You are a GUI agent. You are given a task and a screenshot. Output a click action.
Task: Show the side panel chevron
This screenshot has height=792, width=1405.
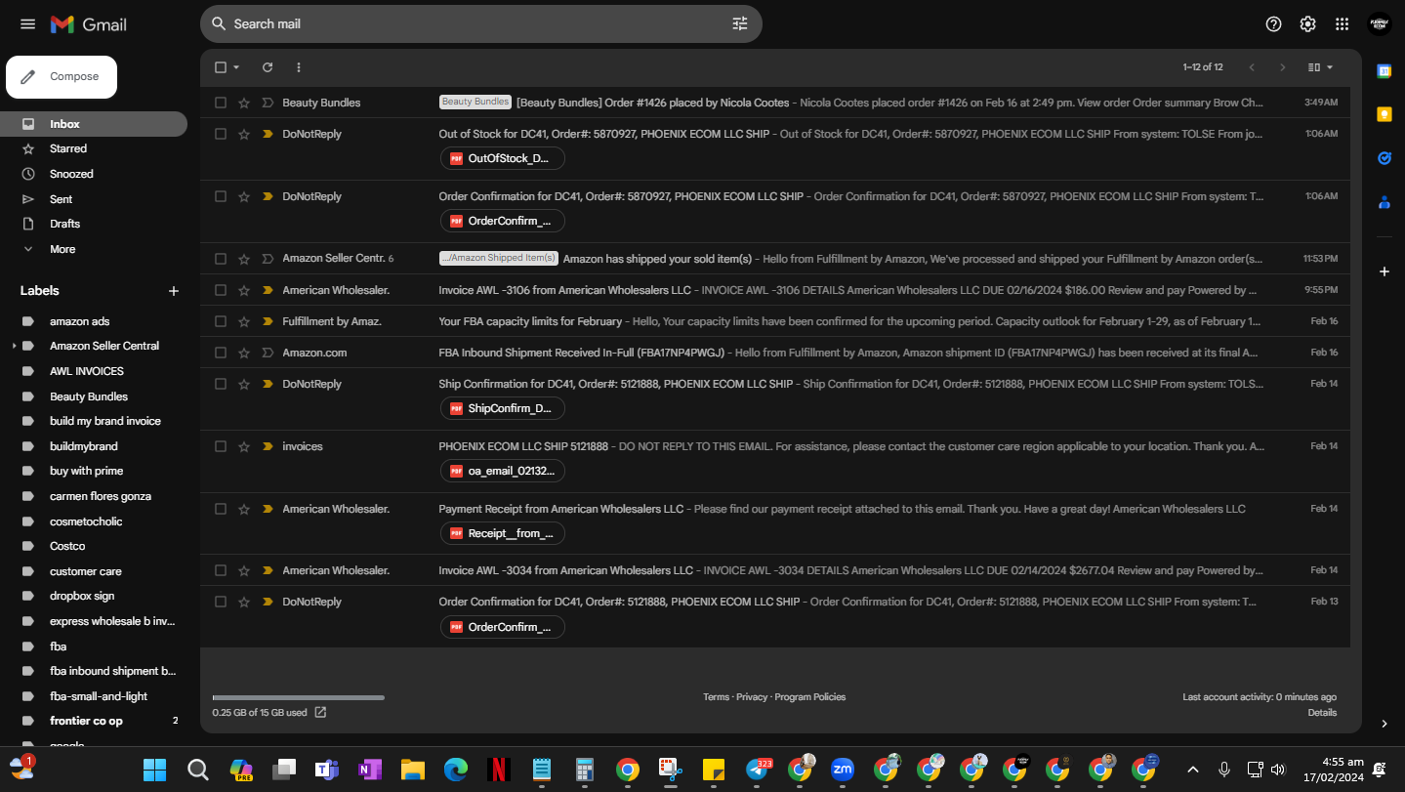tap(1384, 724)
